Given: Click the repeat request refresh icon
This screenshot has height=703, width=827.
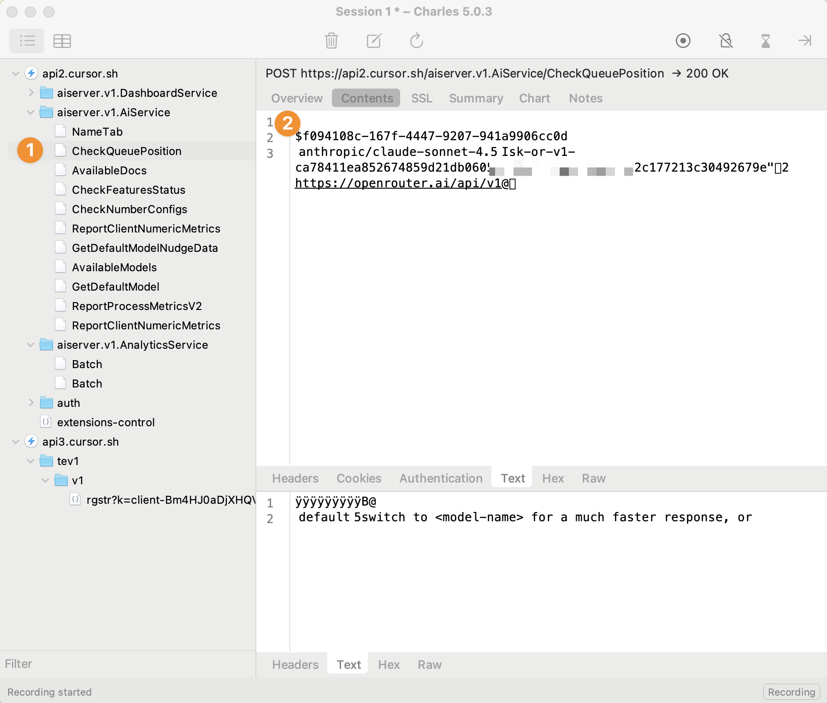Looking at the screenshot, I should [416, 41].
